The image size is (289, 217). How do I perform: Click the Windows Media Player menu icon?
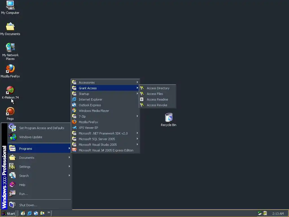pyautogui.click(x=74, y=110)
